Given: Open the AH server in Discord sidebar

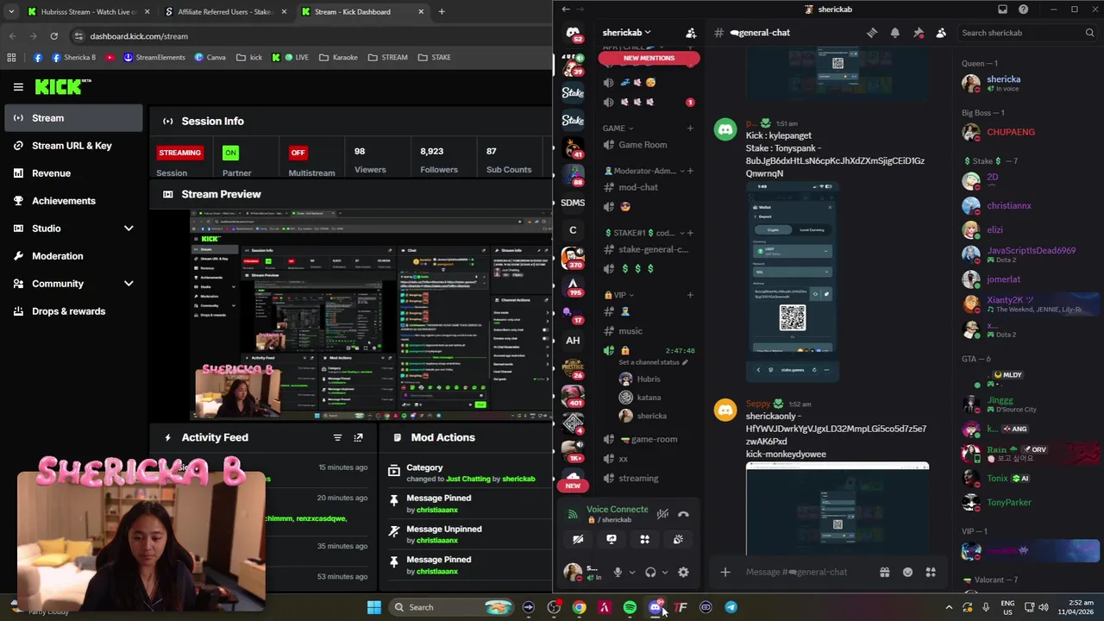Looking at the screenshot, I should point(573,341).
